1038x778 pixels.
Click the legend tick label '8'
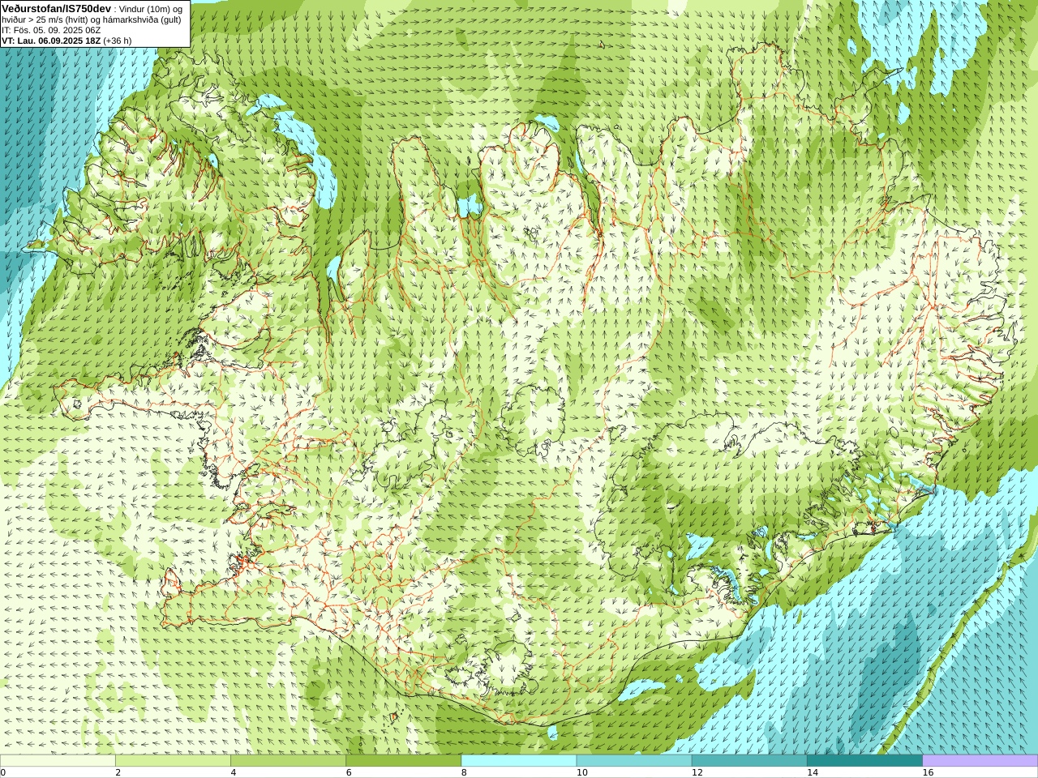[464, 772]
